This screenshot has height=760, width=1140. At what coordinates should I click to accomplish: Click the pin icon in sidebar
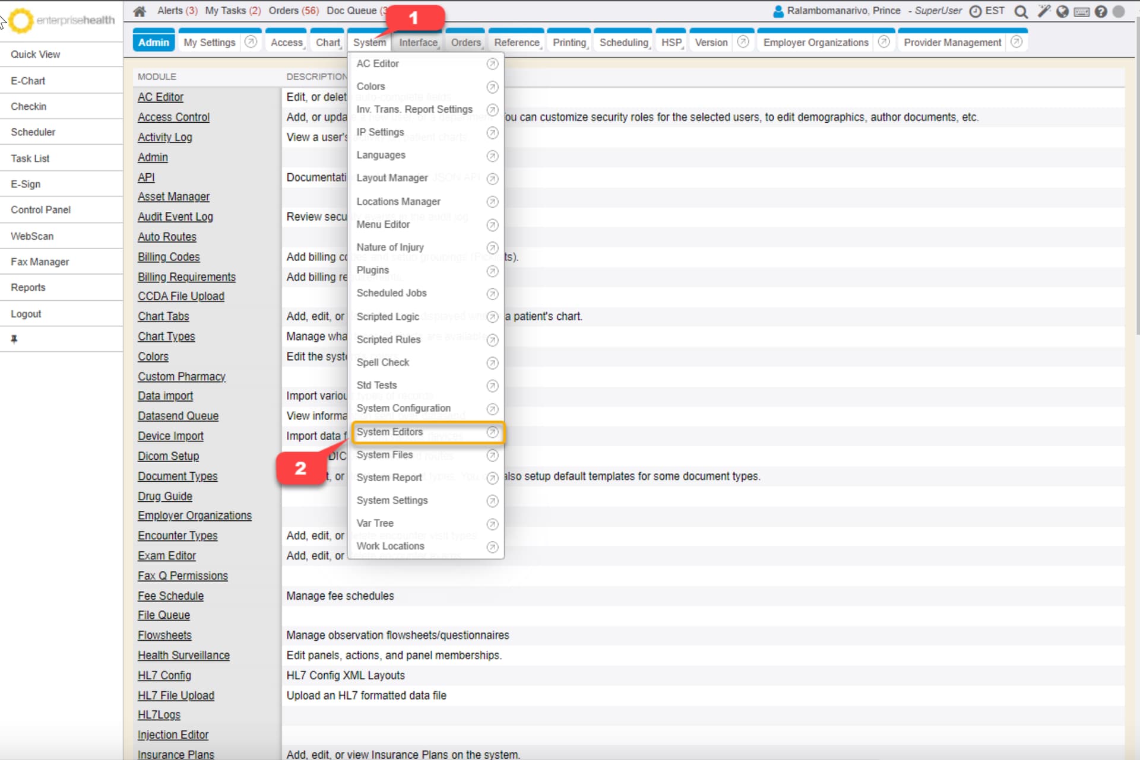tap(14, 339)
